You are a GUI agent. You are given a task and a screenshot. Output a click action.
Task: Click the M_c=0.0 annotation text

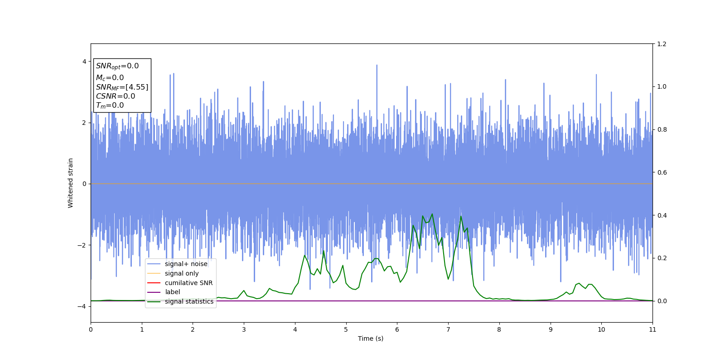[110, 78]
